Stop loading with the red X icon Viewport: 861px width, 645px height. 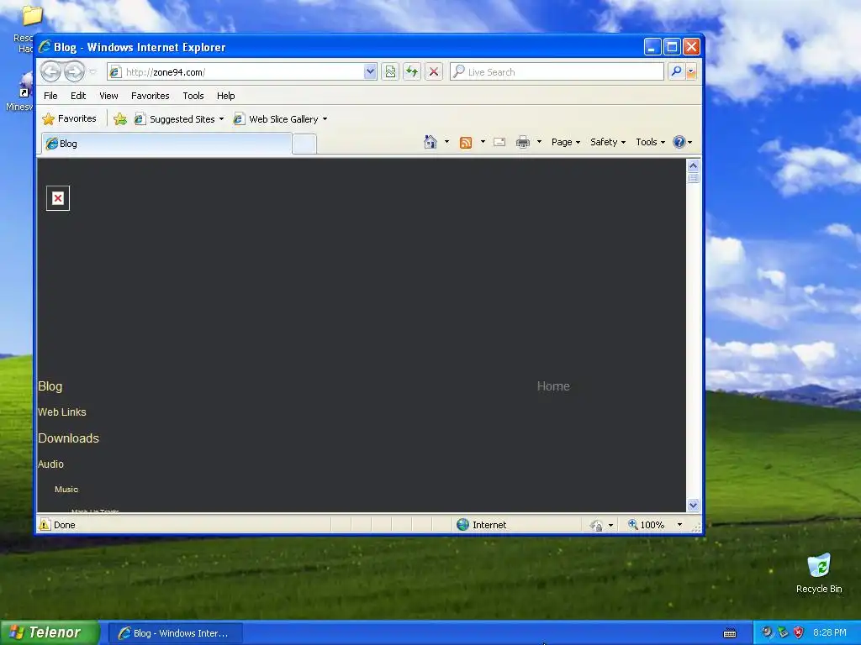[x=434, y=72]
